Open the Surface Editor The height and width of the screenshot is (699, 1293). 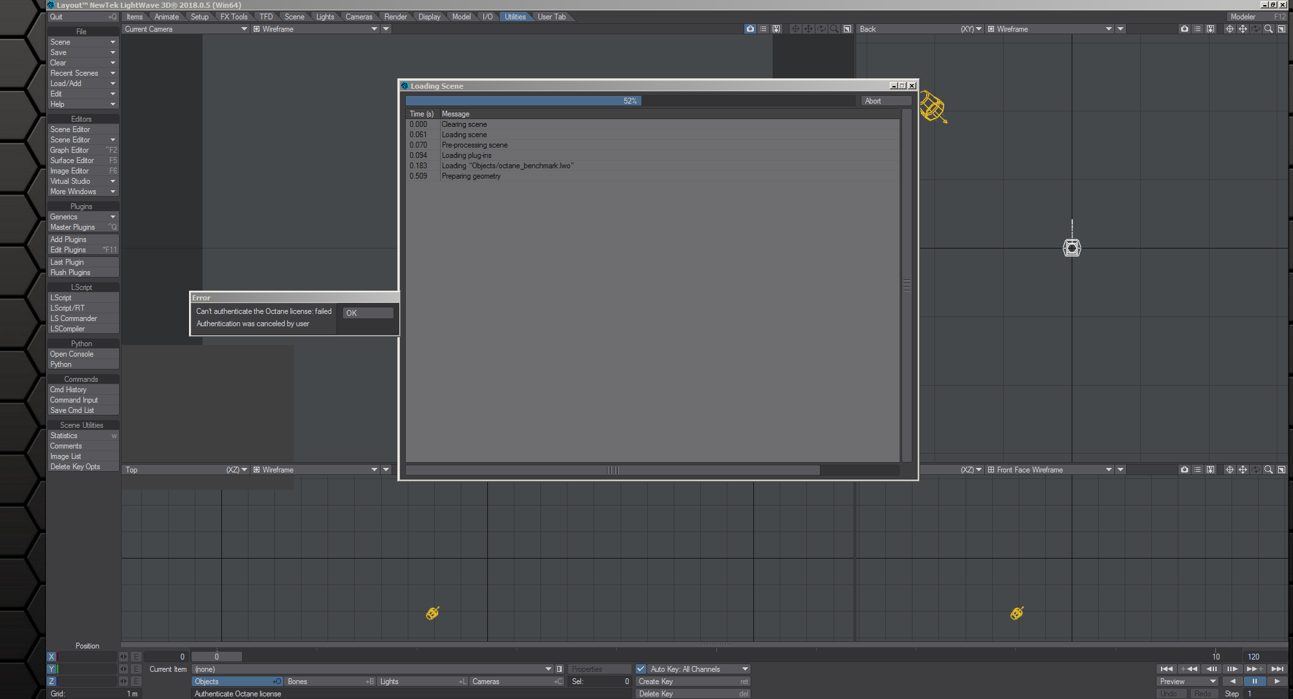(72, 161)
